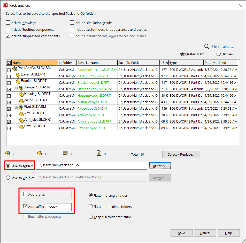The image size is (246, 243).
Task: Uncheck the Add suffix checkbox
Action: 25,206
